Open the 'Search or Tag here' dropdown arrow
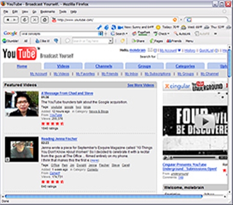Viewport: 233px width, 205px height. click(110, 41)
